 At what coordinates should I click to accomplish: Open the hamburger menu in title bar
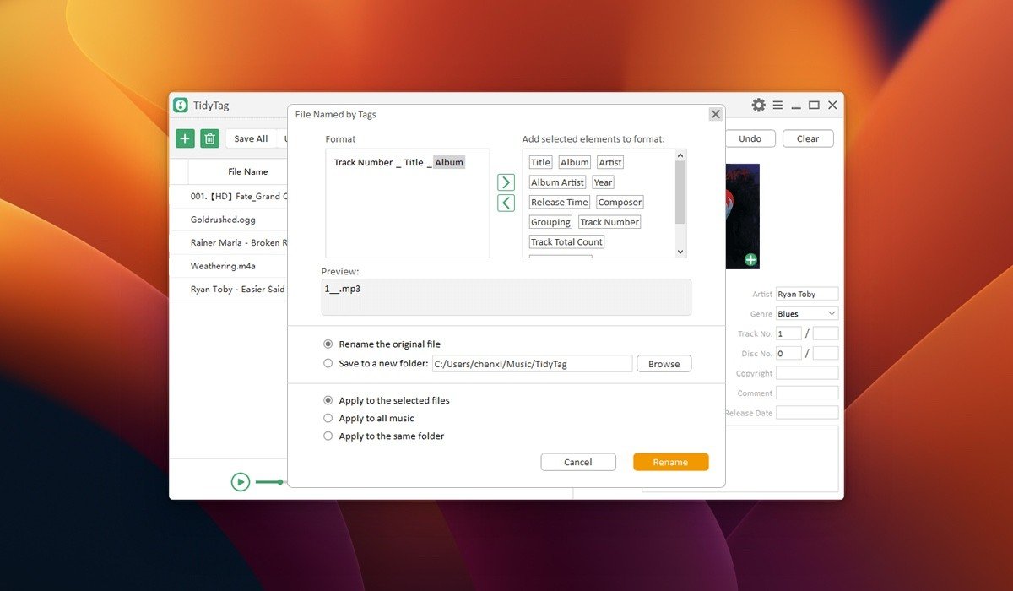click(777, 105)
